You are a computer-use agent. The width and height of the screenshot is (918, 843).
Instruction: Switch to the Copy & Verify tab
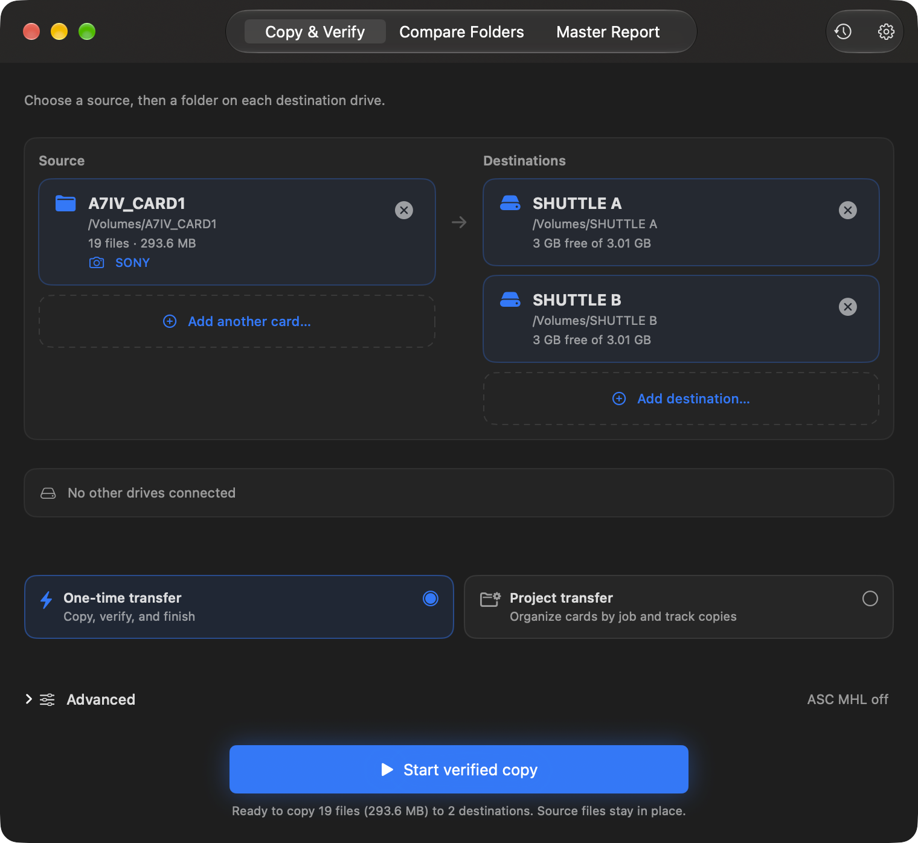(x=315, y=31)
